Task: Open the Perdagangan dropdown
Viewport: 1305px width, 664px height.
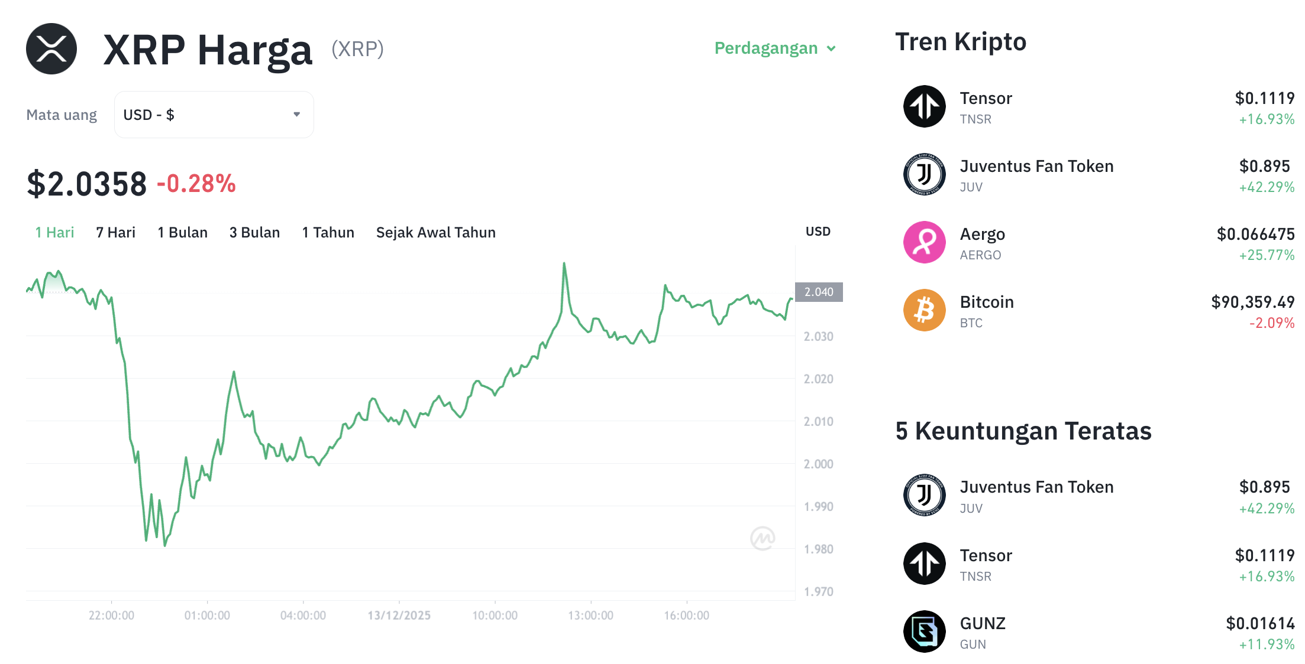Action: click(x=776, y=48)
